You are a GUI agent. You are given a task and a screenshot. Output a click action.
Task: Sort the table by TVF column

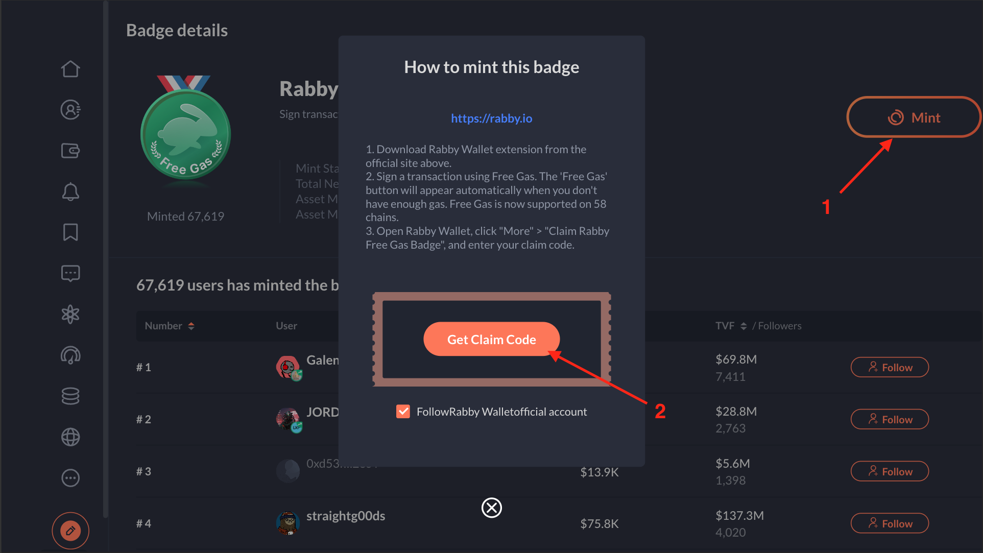pyautogui.click(x=745, y=325)
